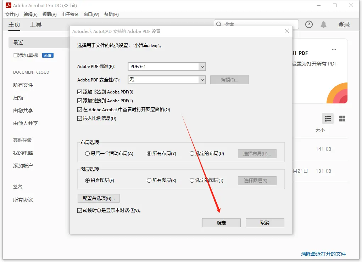Screen dimensions: 362x262
Task: Select 所有布局 radio button
Action: (149, 154)
